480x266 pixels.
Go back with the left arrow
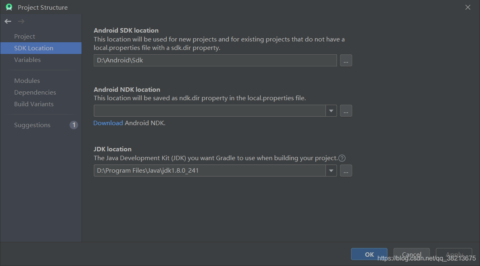[8, 21]
